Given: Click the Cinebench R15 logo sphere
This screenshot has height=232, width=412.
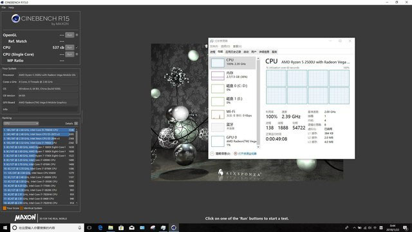Looking at the screenshot, I should pos(15,19).
